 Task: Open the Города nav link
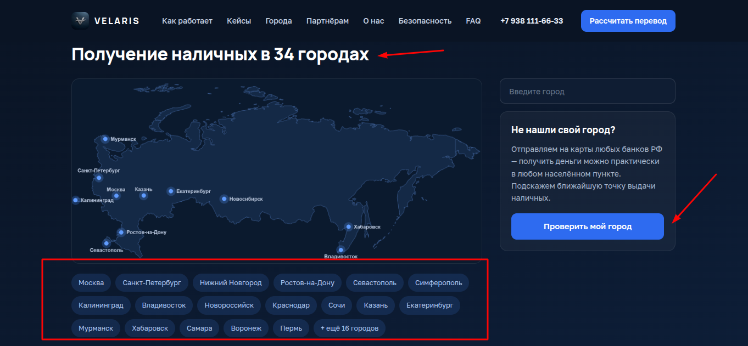pos(278,21)
